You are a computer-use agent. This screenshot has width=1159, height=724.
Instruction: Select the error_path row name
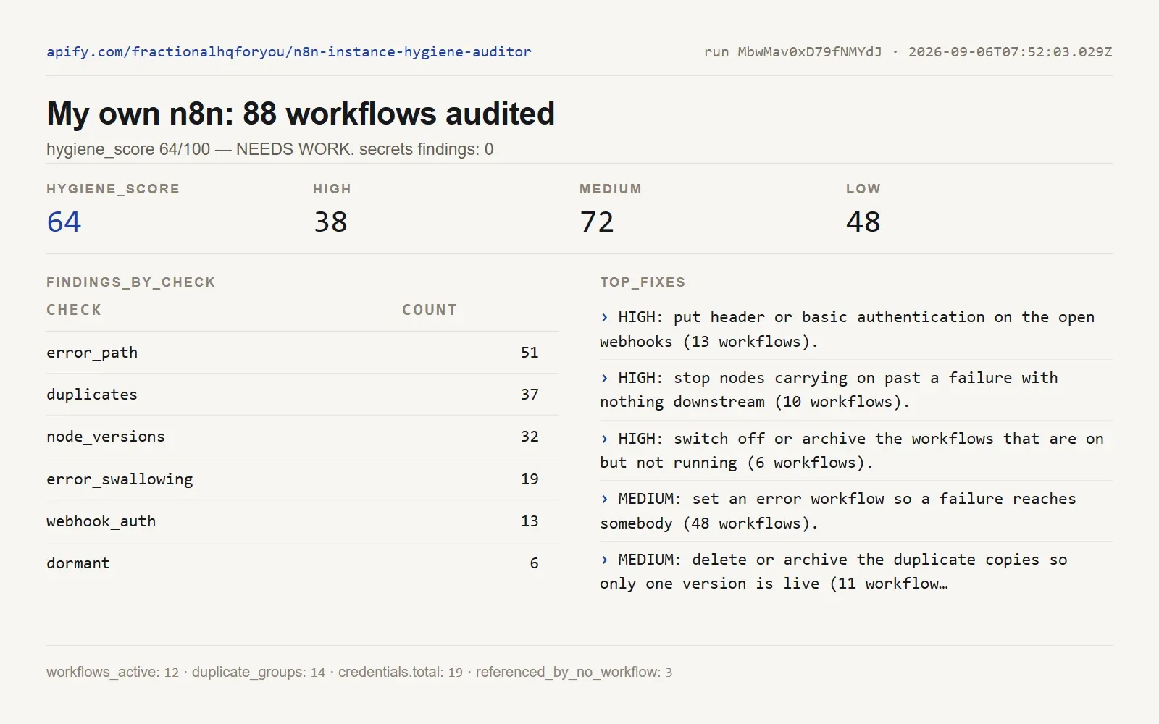coord(92,353)
